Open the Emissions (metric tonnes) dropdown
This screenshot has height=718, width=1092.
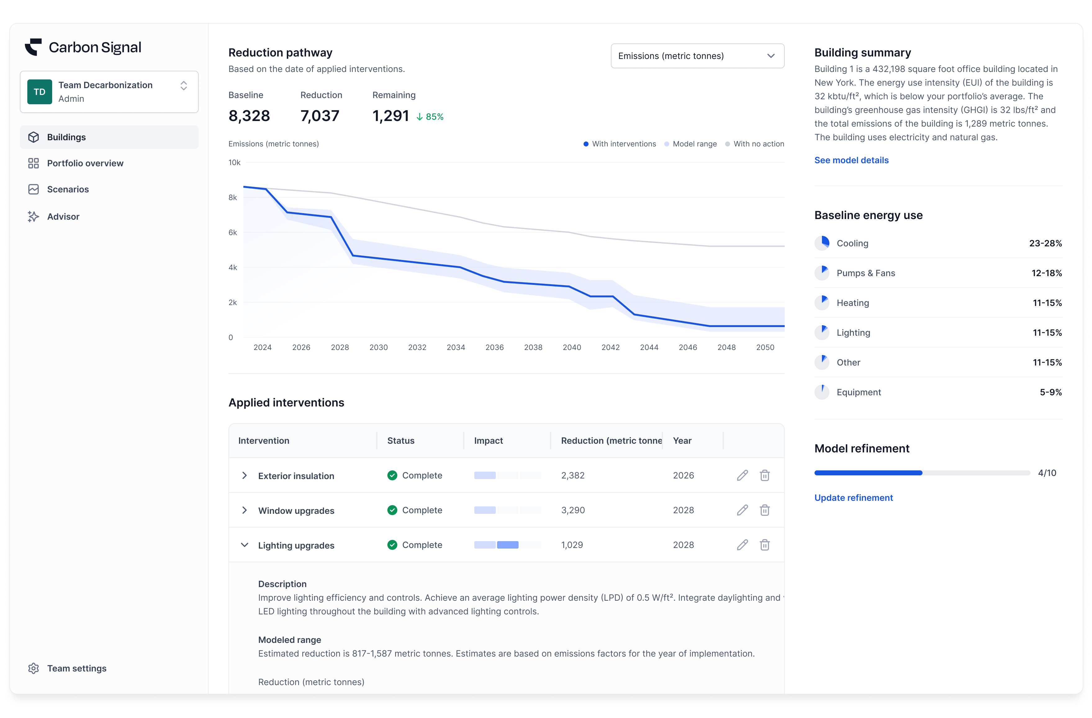pos(697,56)
